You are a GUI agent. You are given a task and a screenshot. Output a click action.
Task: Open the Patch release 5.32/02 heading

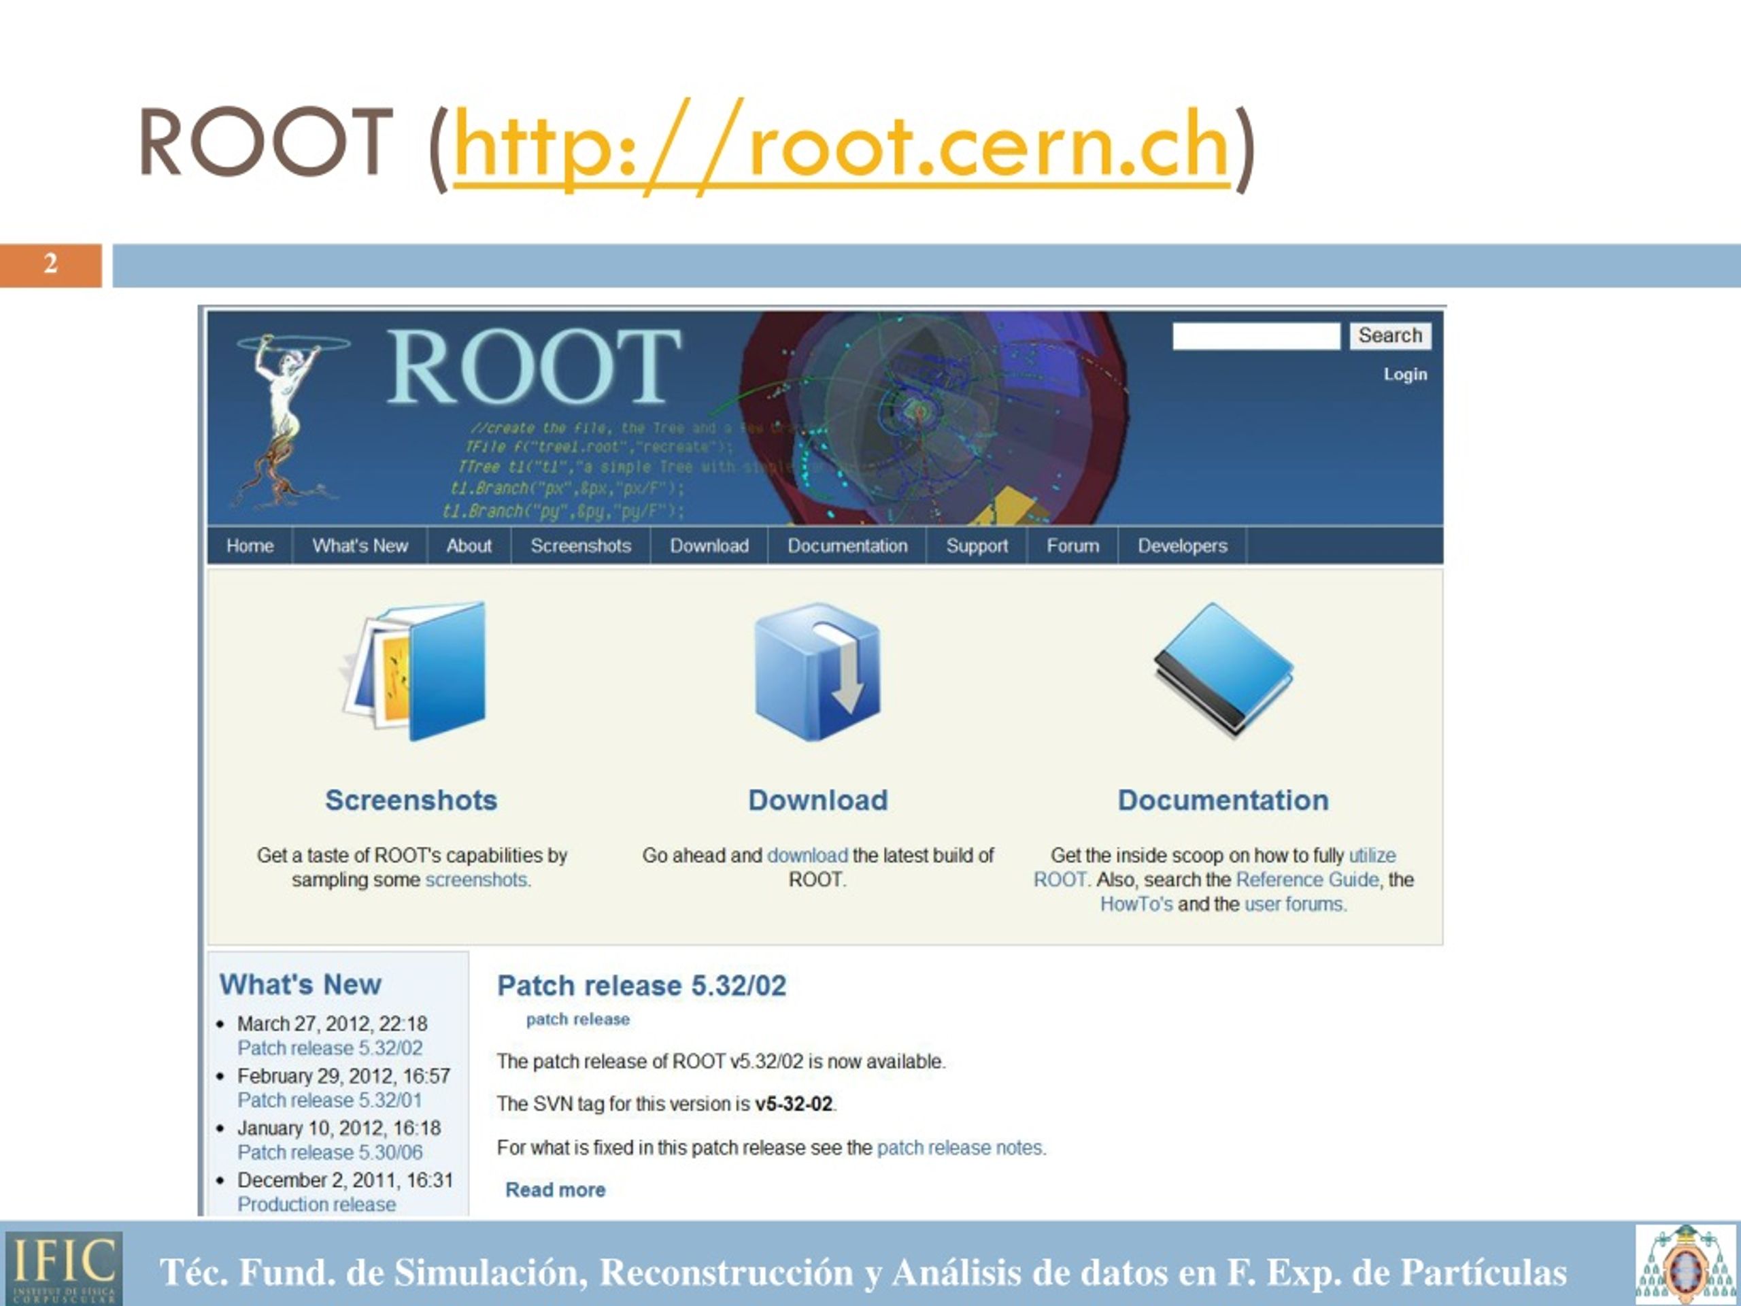[641, 986]
